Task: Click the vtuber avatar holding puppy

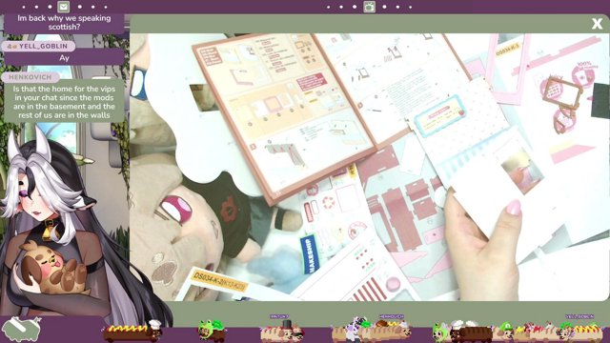Action: (x=58, y=226)
